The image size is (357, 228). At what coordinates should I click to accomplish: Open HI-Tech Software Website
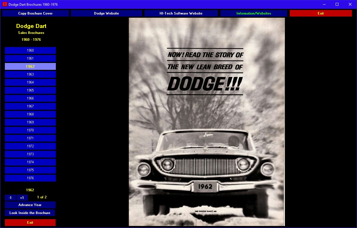(181, 13)
